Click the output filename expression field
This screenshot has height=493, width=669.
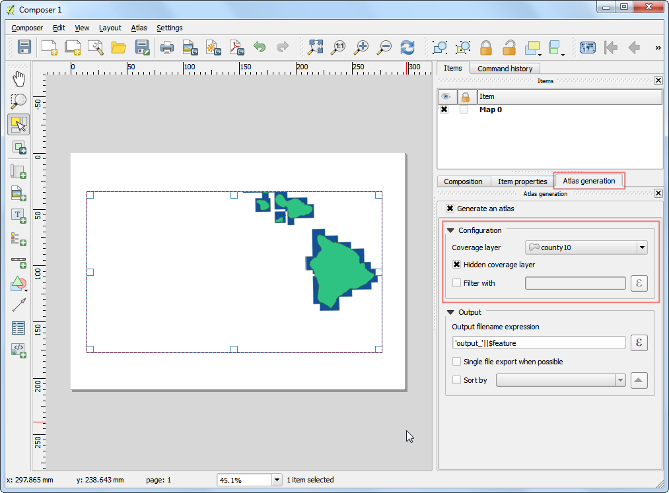539,343
